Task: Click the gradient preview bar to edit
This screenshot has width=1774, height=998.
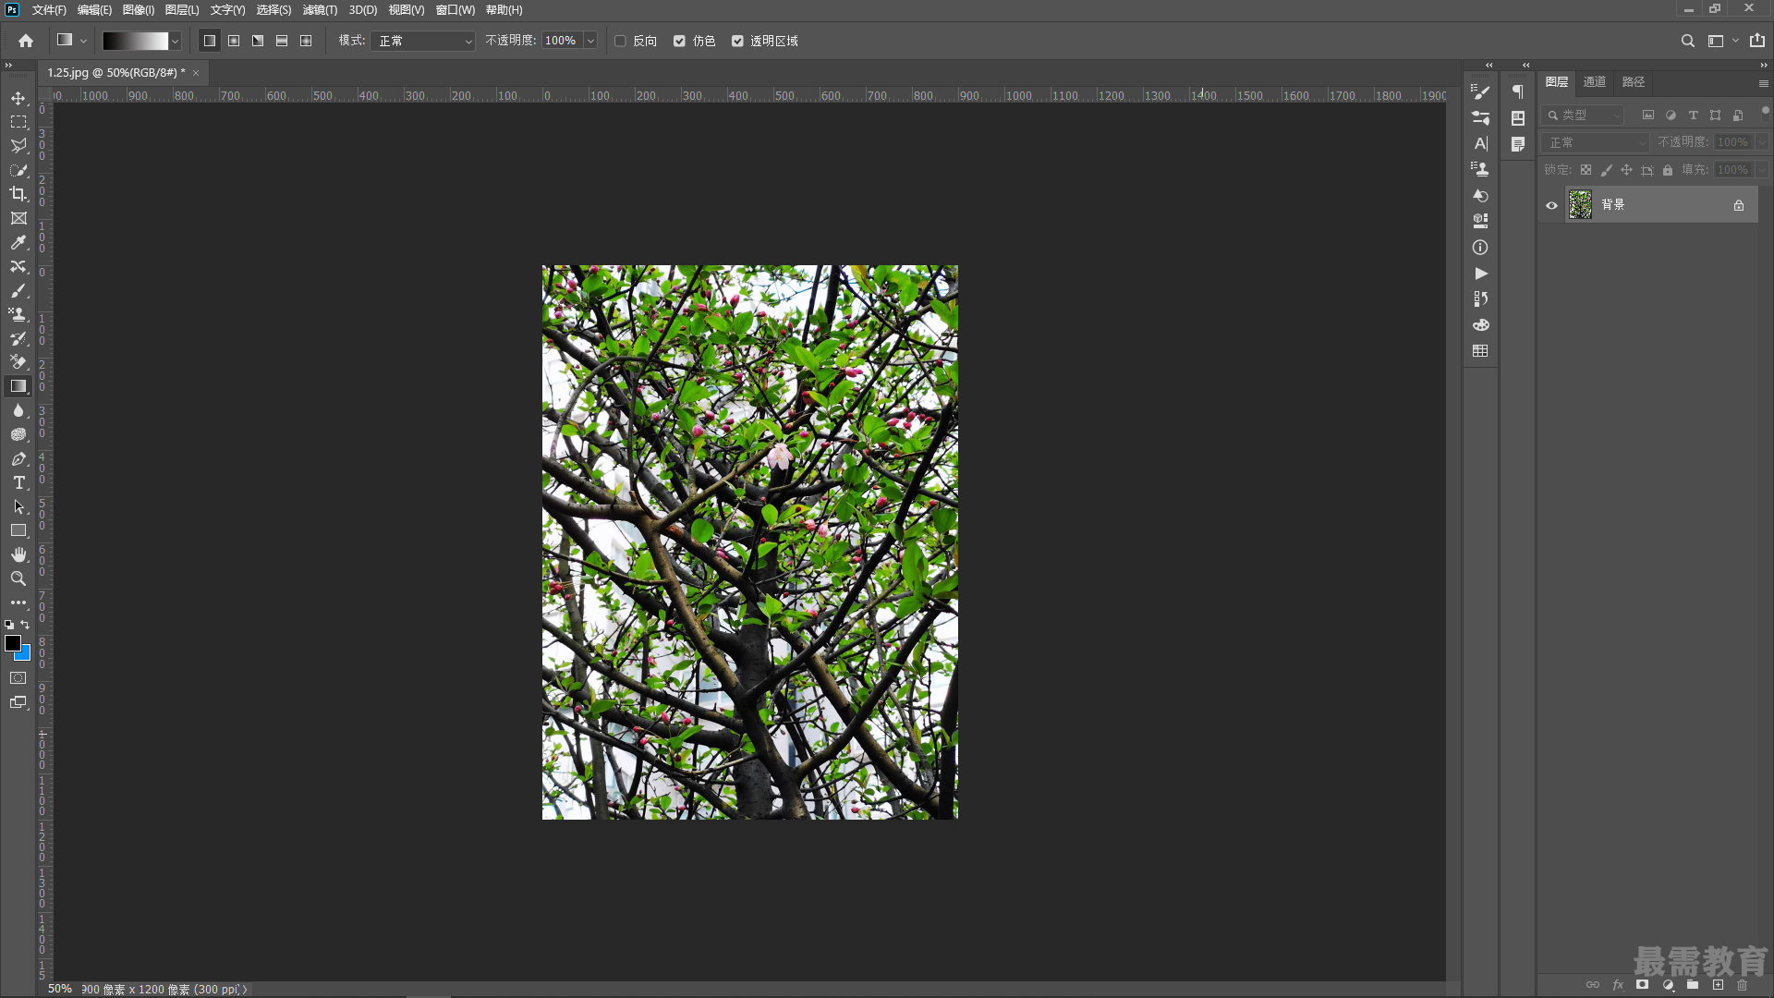Action: click(135, 41)
